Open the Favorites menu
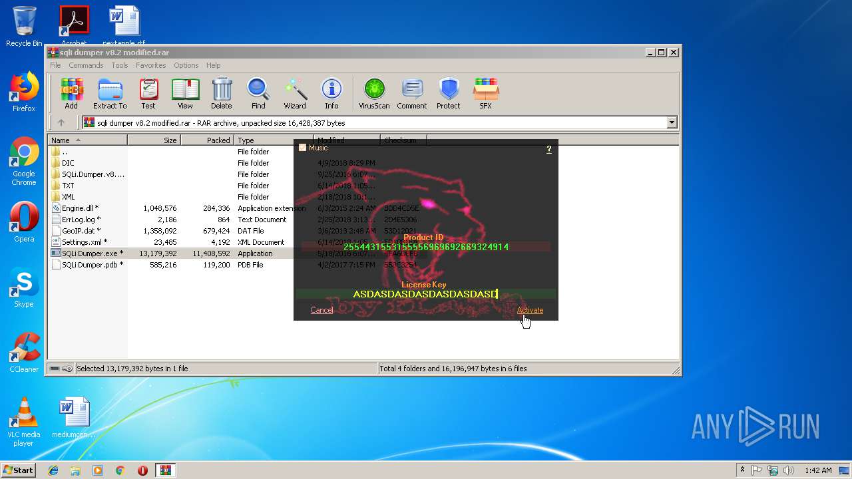 click(x=151, y=65)
